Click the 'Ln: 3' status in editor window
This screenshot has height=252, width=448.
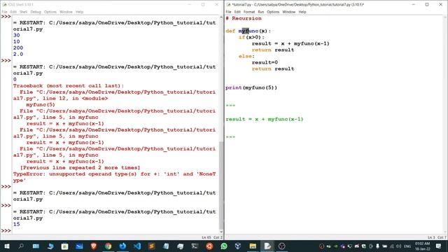tap(431, 237)
